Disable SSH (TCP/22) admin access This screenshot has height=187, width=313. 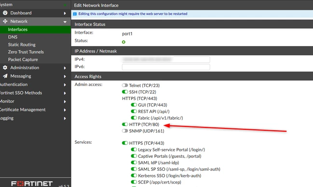tap(125, 92)
